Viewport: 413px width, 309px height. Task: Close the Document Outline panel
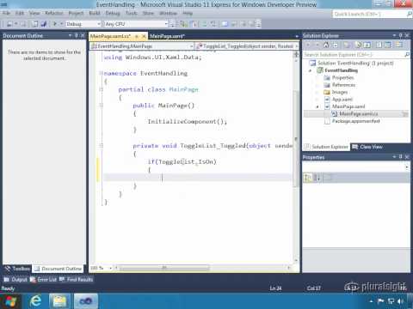pyautogui.click(x=83, y=35)
